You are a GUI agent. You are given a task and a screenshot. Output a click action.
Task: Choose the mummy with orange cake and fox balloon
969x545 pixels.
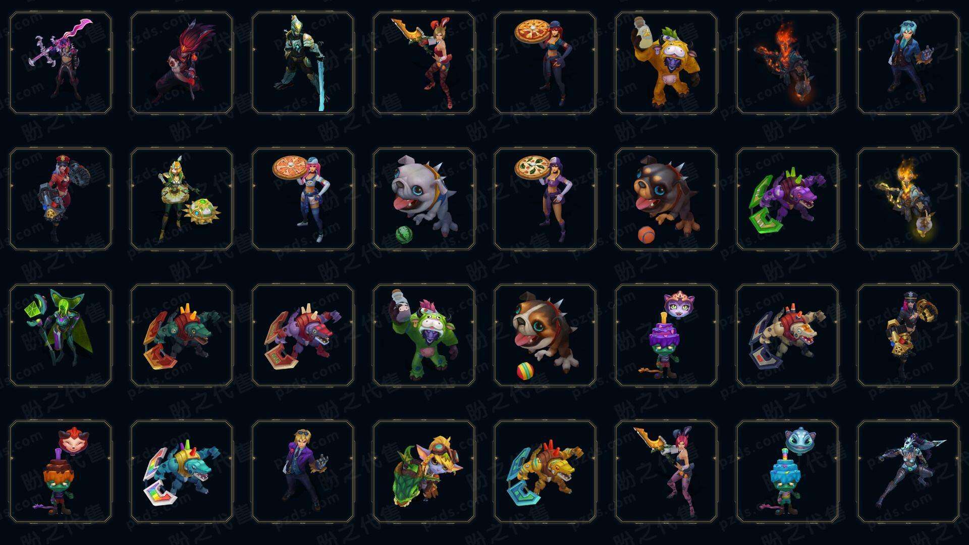point(61,471)
